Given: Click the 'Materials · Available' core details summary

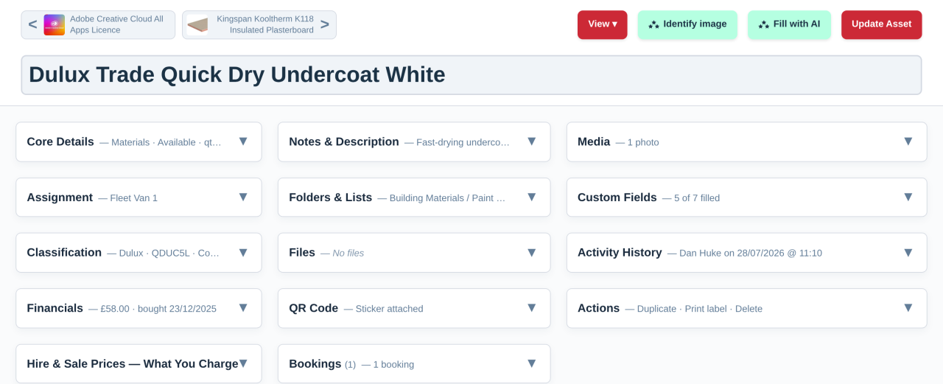Looking at the screenshot, I should (x=166, y=142).
